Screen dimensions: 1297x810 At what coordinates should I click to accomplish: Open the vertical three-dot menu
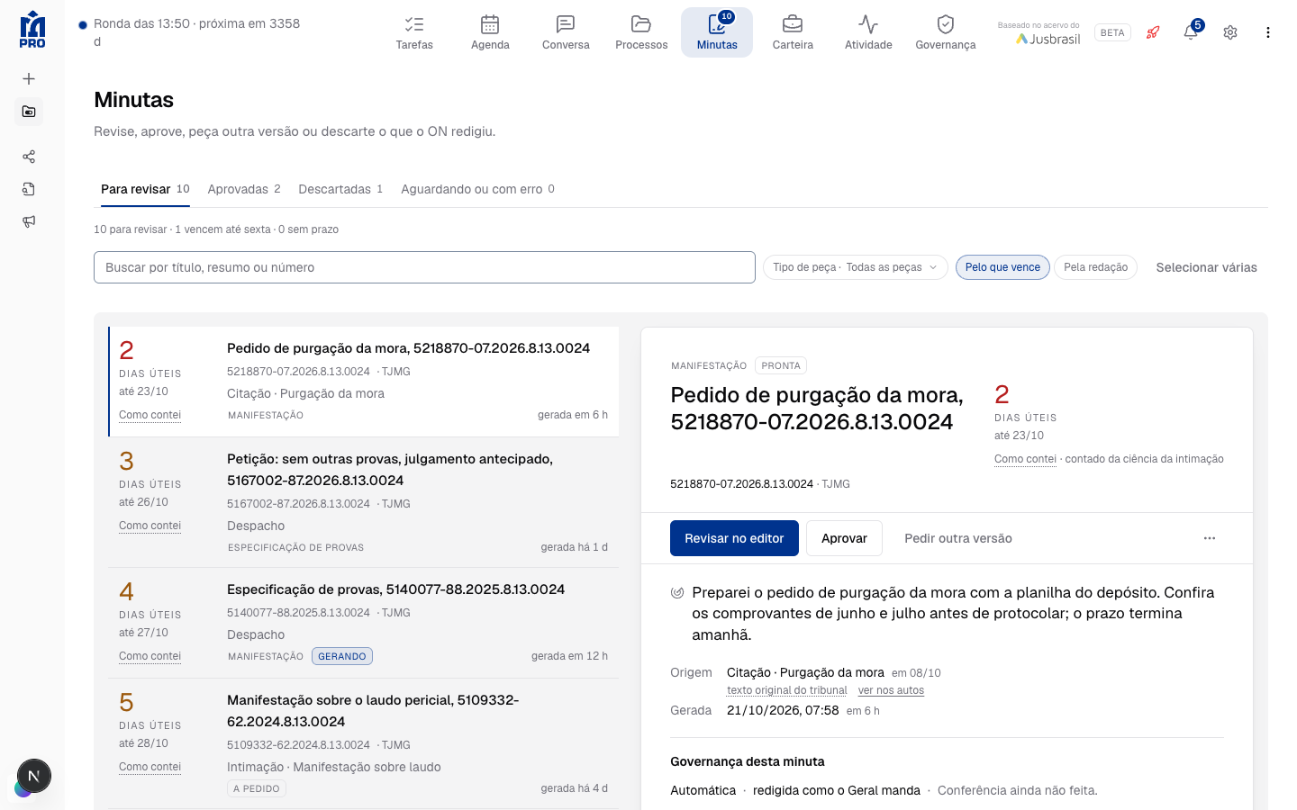pyautogui.click(x=1268, y=32)
